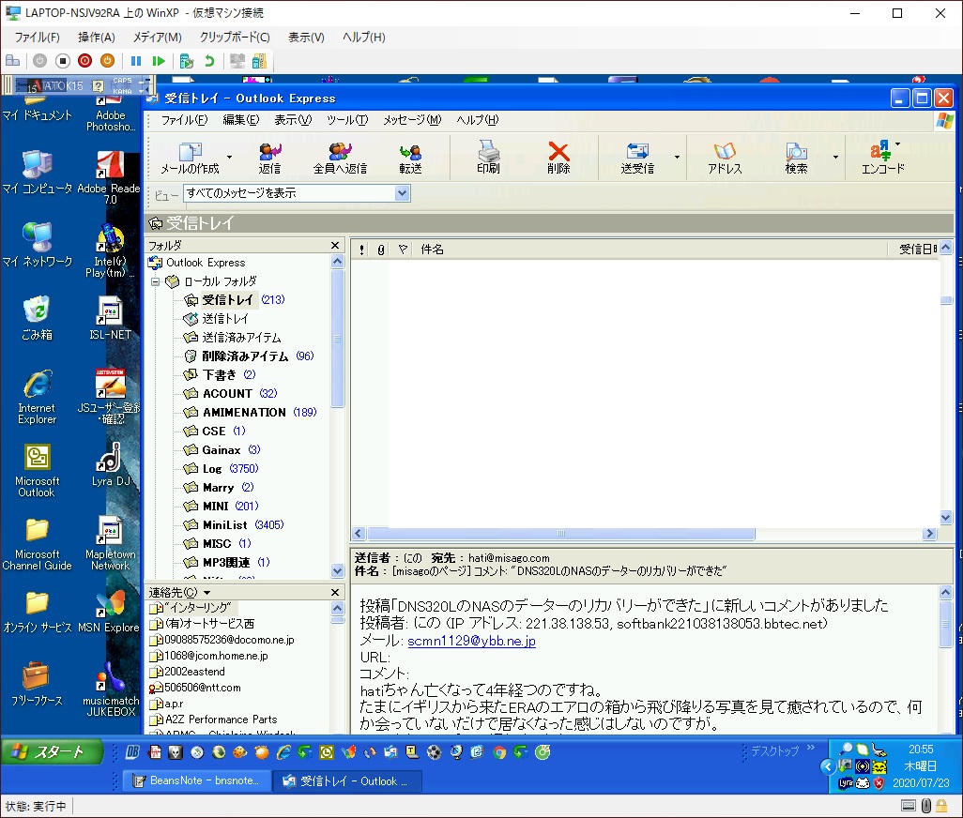This screenshot has height=818, width=963.
Task: Select the Gainax folder
Action: tap(222, 450)
